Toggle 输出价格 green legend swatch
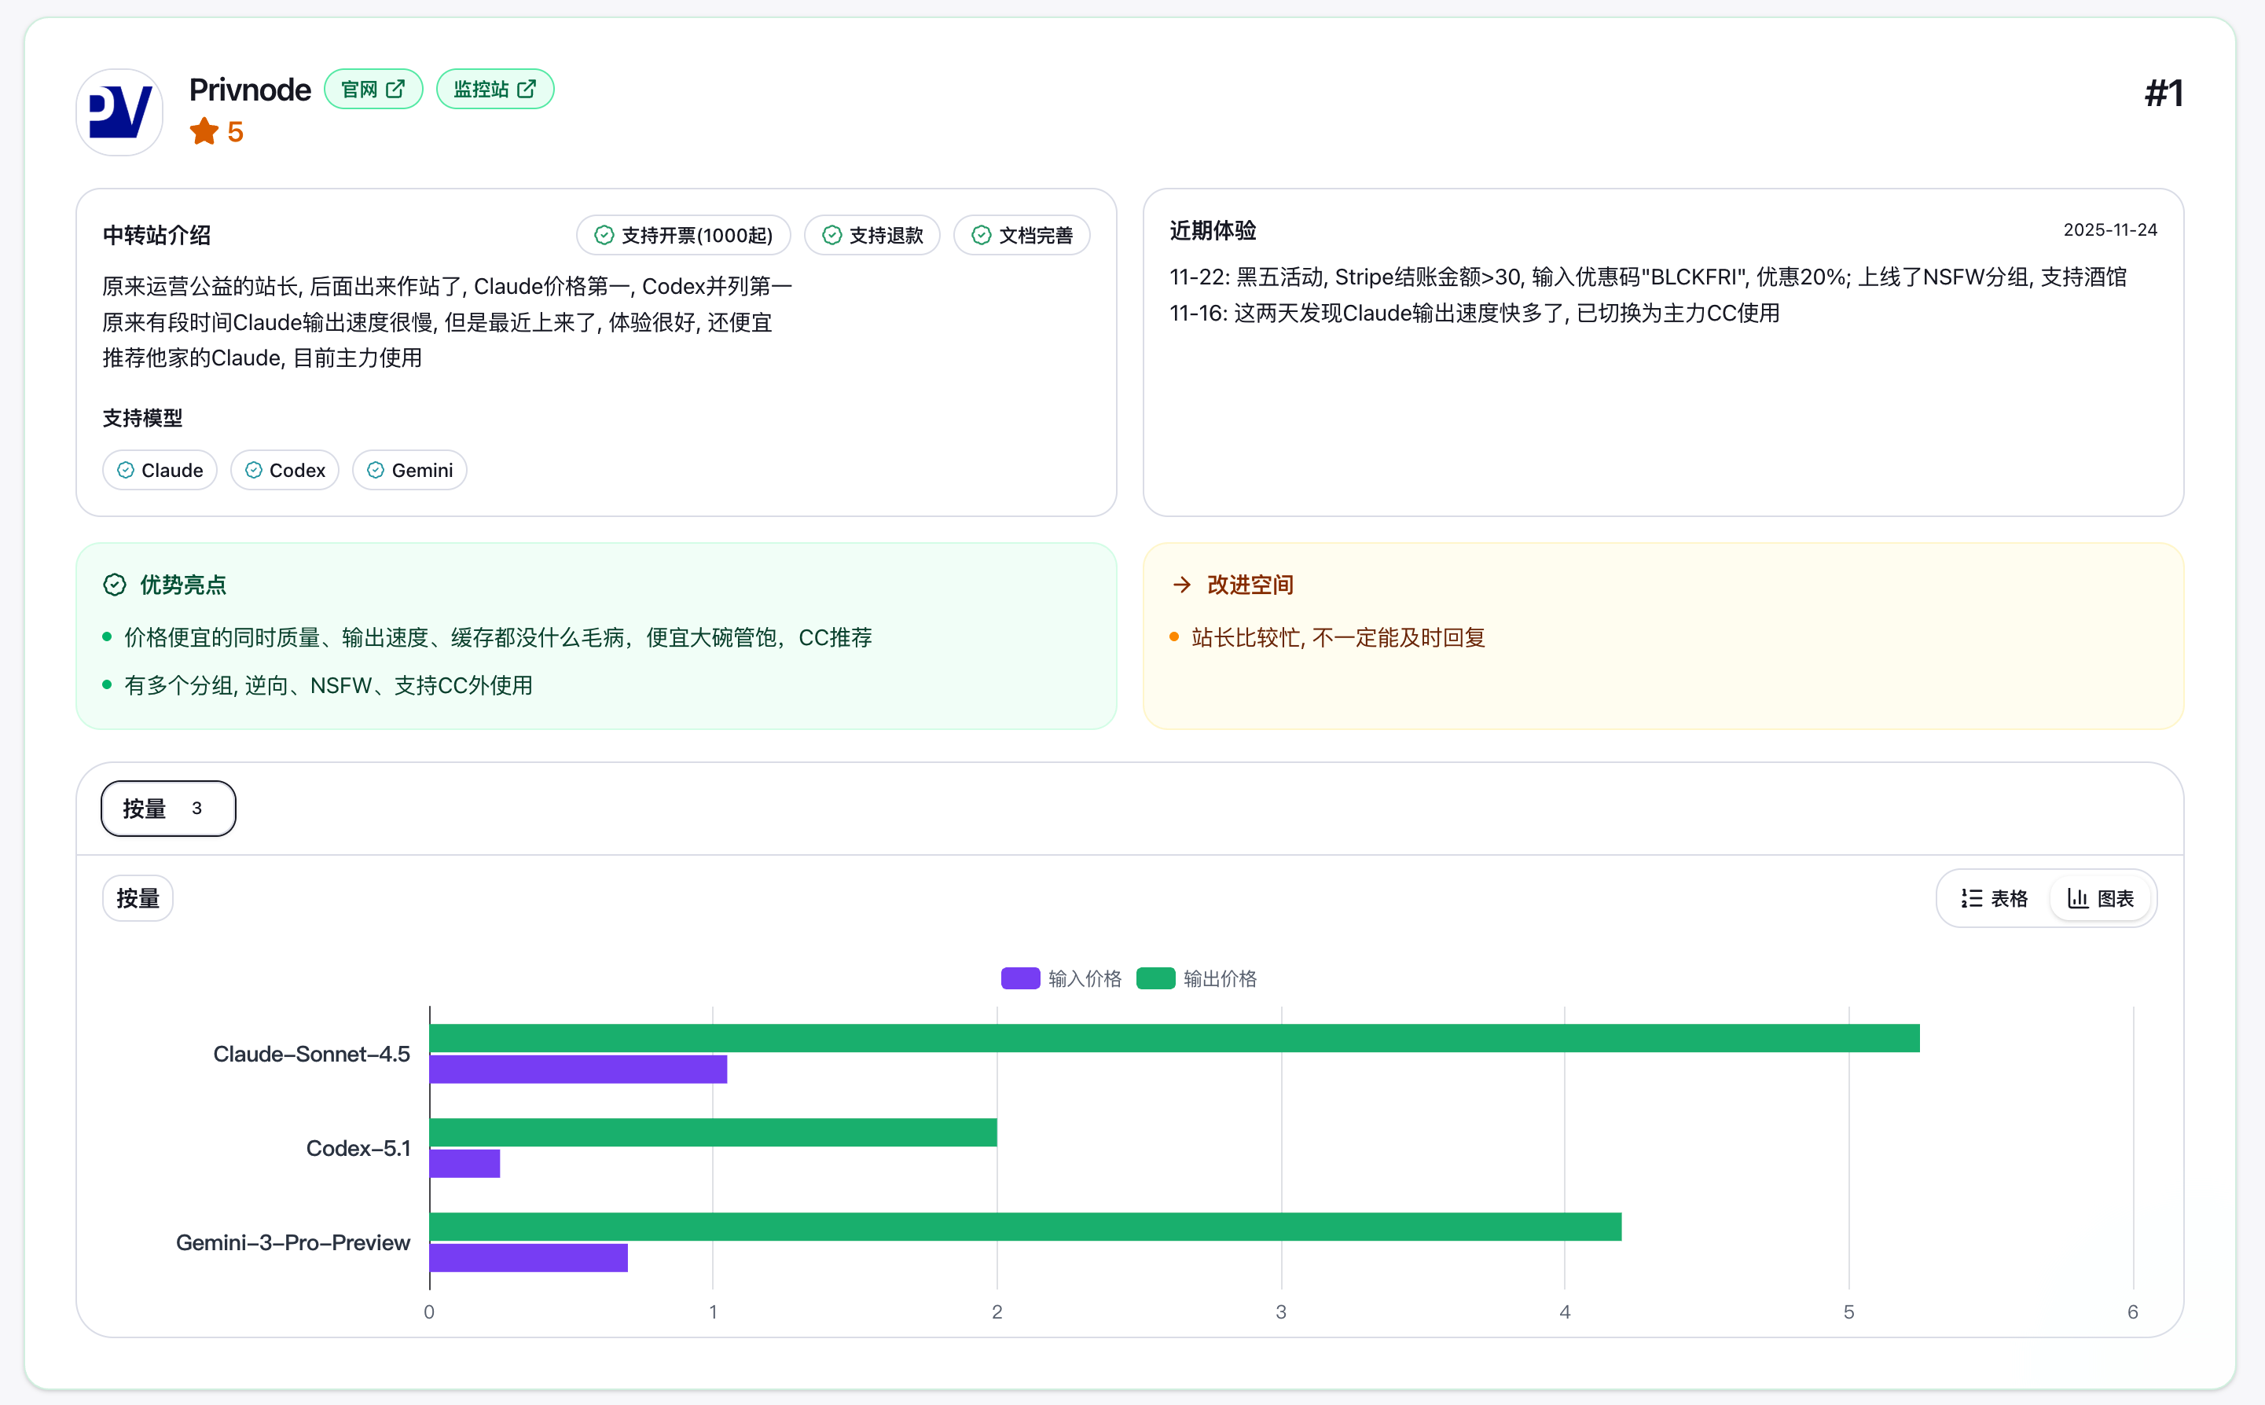Screen dimensions: 2265x1405 (x=1155, y=978)
